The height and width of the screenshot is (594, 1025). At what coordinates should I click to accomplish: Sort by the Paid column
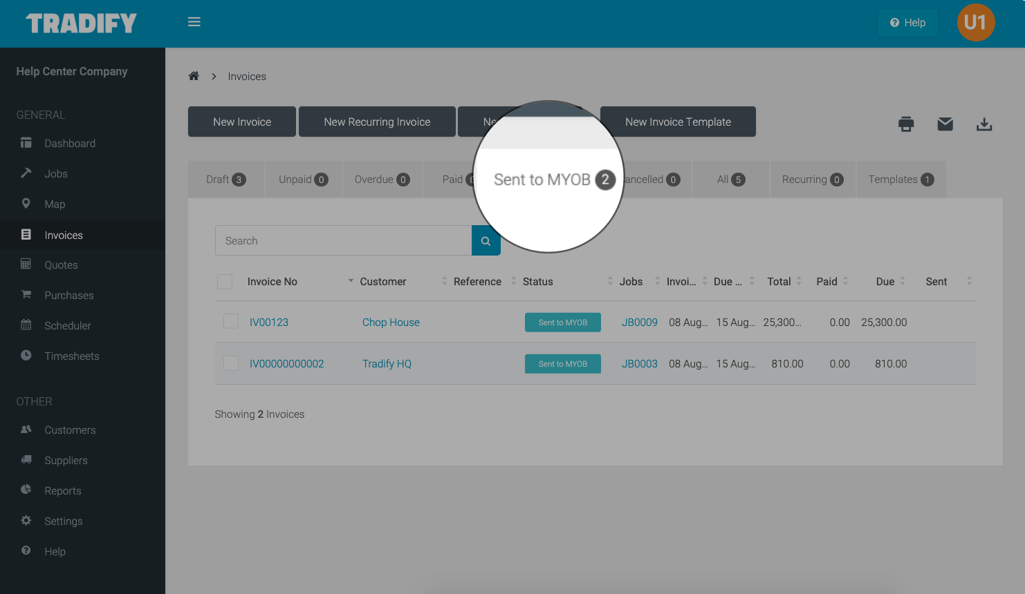click(827, 282)
